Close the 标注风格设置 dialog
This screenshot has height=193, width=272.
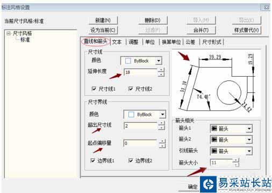(x=266, y=8)
